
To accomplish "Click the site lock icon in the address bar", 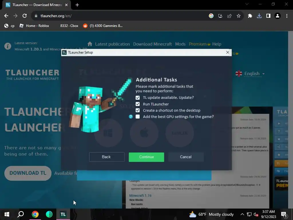I will 36,16.
